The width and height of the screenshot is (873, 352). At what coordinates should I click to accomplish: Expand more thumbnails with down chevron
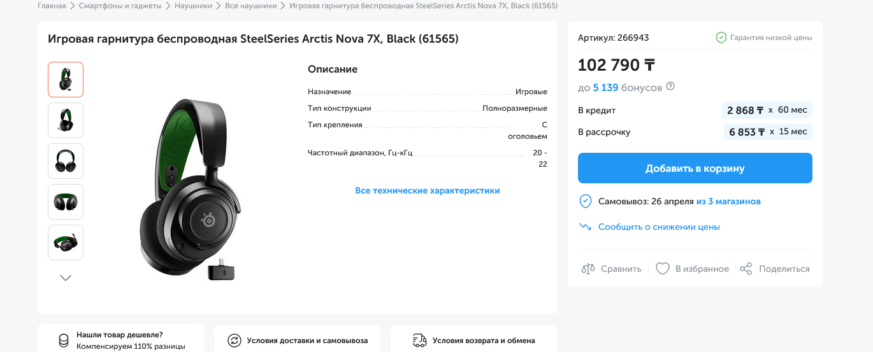click(x=66, y=278)
